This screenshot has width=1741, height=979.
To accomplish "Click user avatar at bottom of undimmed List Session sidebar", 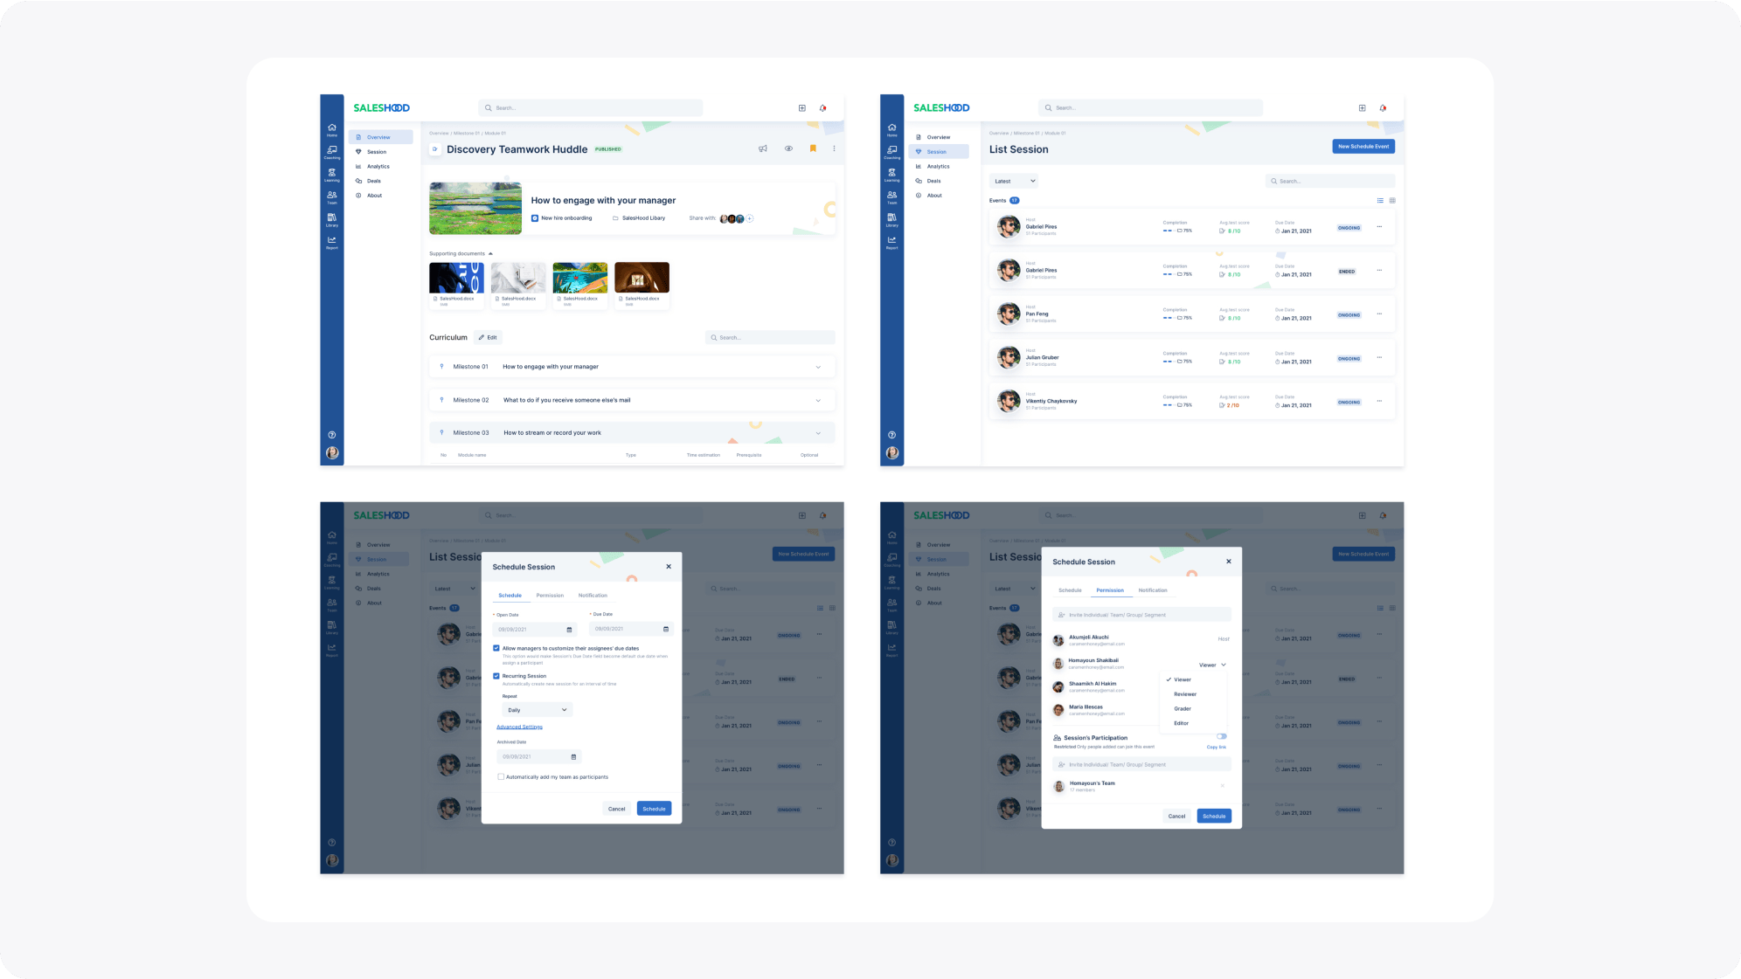I will [x=891, y=453].
